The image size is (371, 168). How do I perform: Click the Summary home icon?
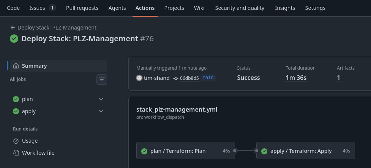point(16,66)
